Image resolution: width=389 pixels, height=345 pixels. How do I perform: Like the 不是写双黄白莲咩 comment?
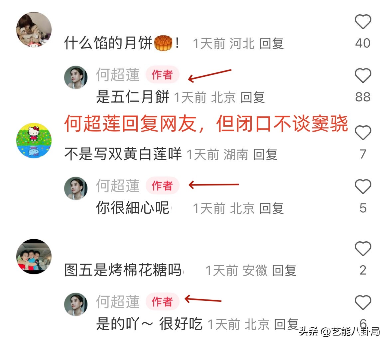pyautogui.click(x=363, y=133)
